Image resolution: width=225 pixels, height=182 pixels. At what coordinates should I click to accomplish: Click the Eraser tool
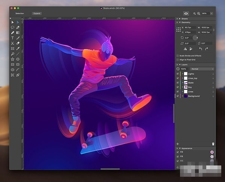(18, 43)
